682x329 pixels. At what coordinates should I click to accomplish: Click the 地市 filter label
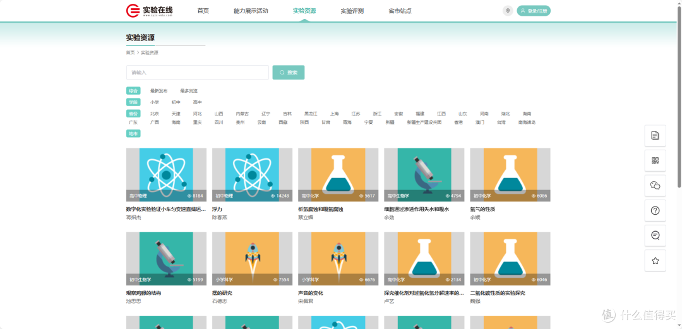[133, 134]
